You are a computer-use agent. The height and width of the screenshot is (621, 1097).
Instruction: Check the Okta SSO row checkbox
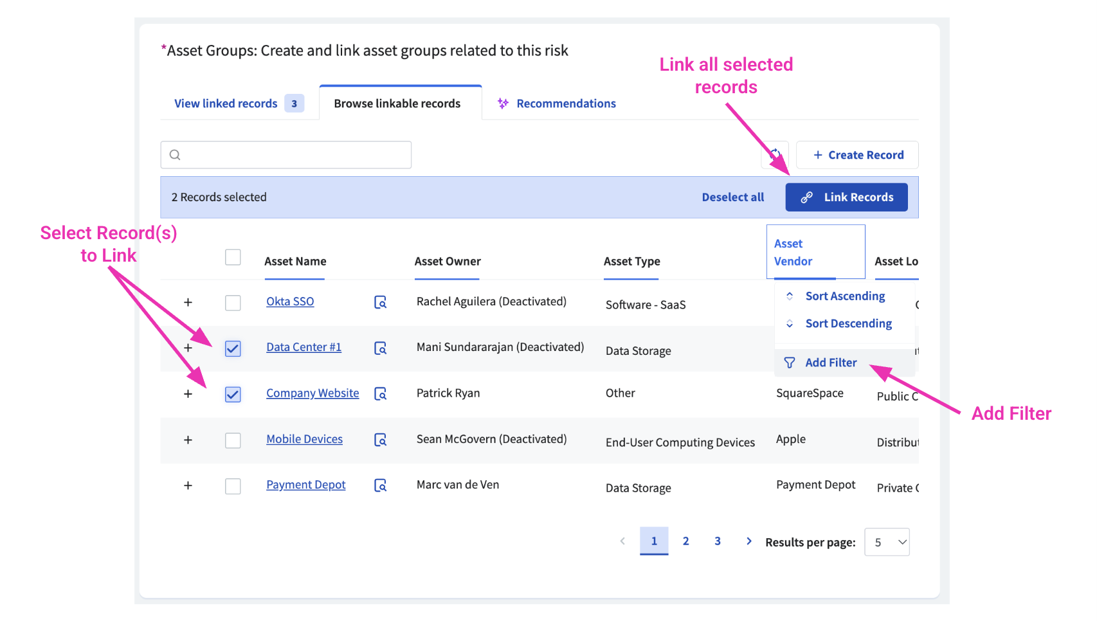pos(233,303)
